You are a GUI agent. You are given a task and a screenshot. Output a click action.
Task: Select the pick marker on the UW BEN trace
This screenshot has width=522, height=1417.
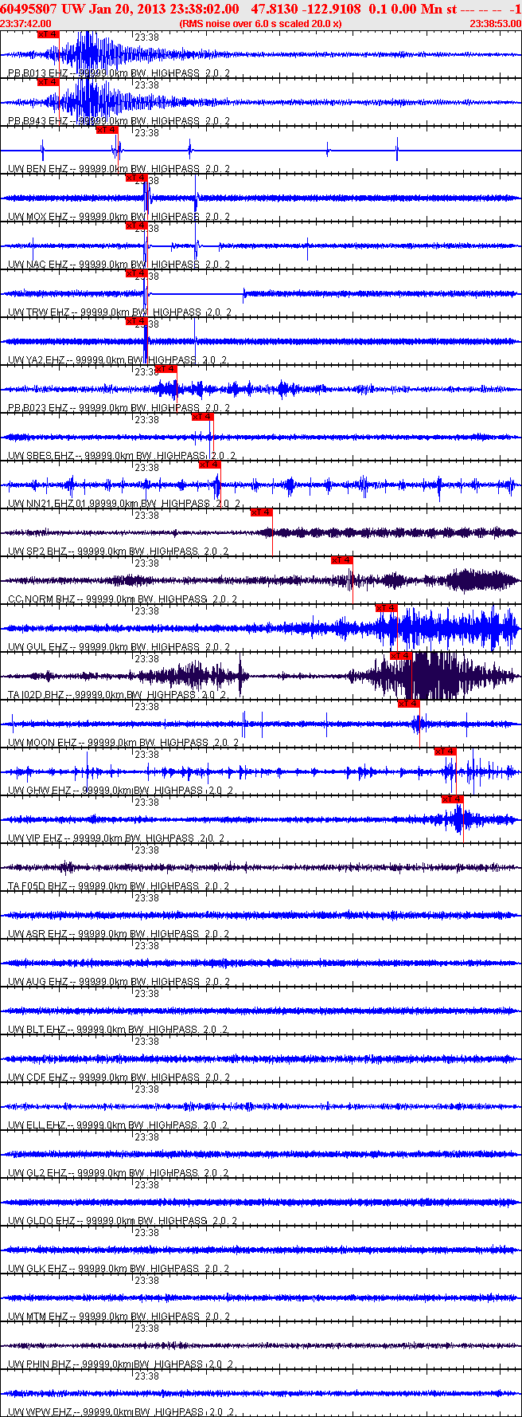tap(107, 130)
